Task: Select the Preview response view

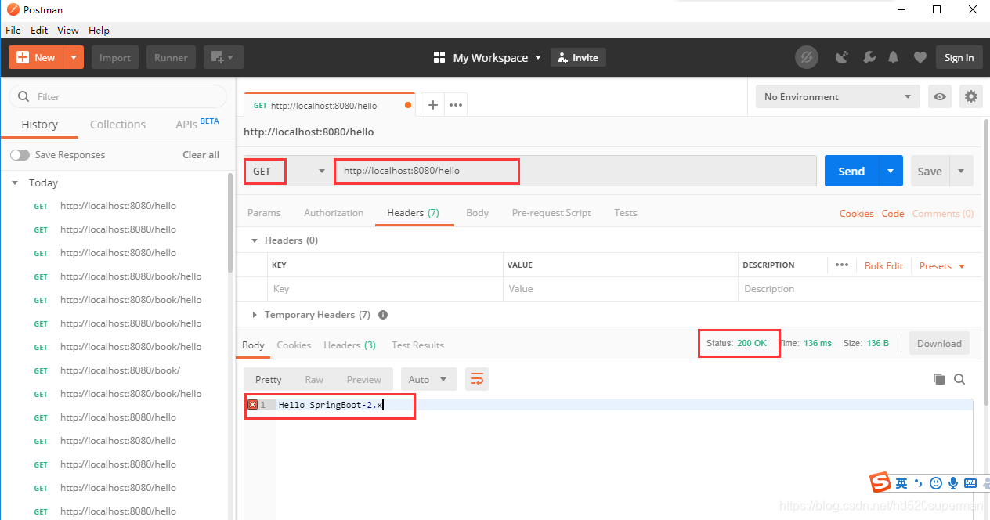Action: pos(364,380)
